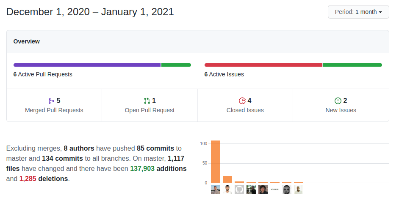Viewport: 399px width, 200px height.
Task: Click the closed issues icon
Action: pos(242,101)
